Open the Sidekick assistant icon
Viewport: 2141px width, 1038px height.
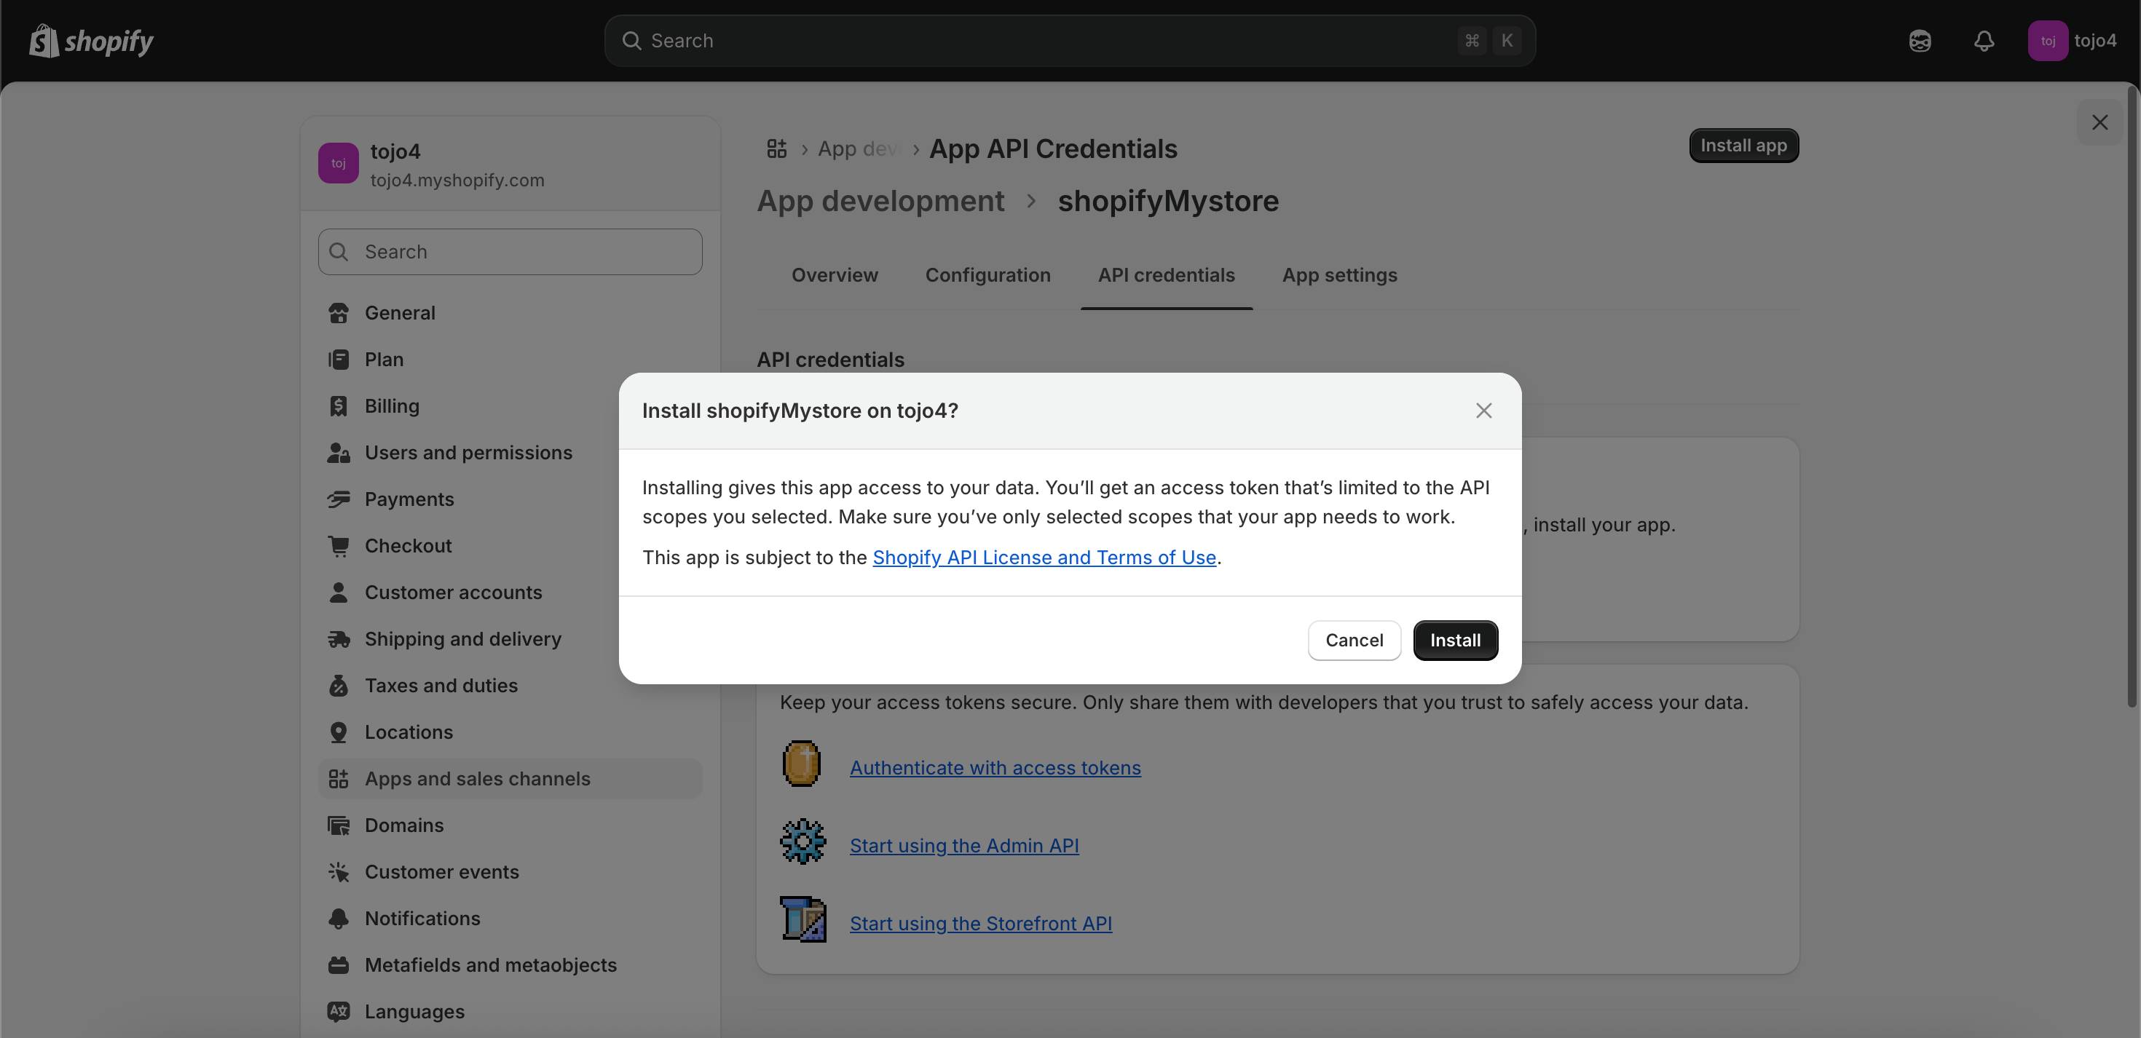[x=1920, y=41]
